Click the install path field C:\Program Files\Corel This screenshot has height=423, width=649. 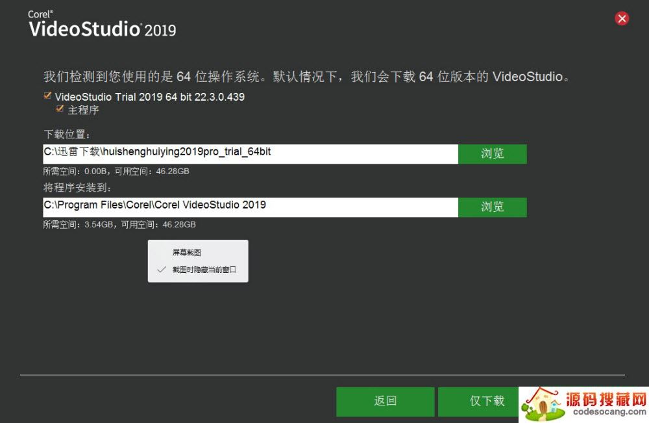[251, 207]
